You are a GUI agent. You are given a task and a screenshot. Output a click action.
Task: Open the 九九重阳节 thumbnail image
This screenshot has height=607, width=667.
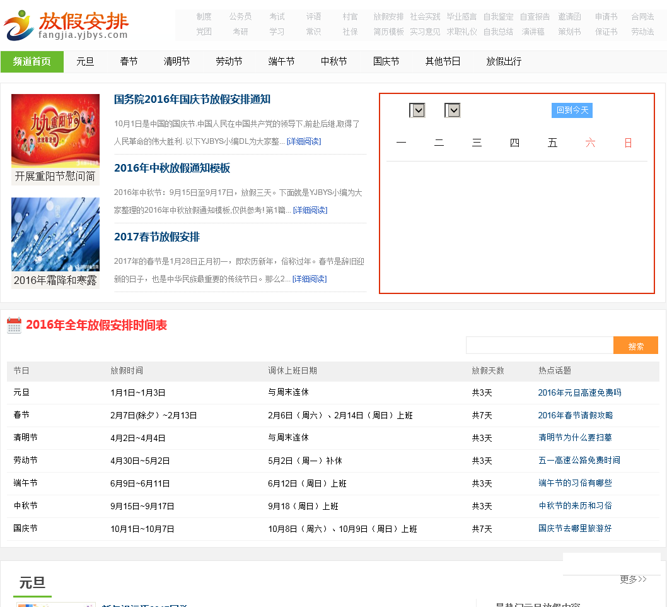pyautogui.click(x=55, y=131)
